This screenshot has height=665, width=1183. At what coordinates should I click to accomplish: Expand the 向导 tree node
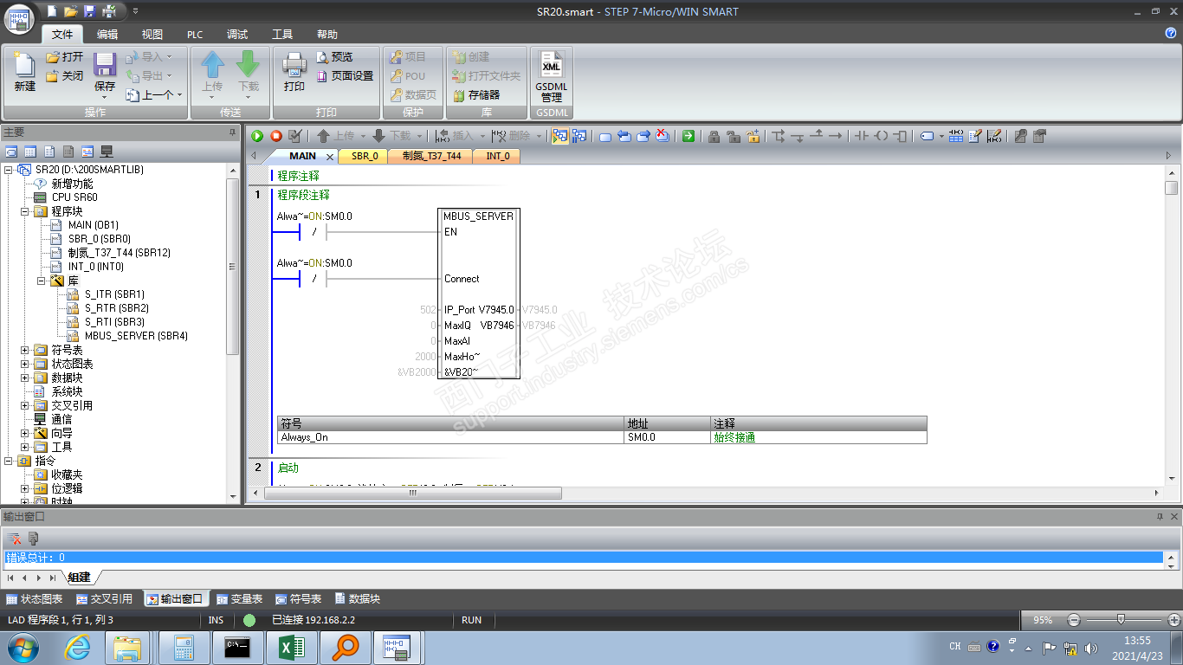click(x=25, y=433)
